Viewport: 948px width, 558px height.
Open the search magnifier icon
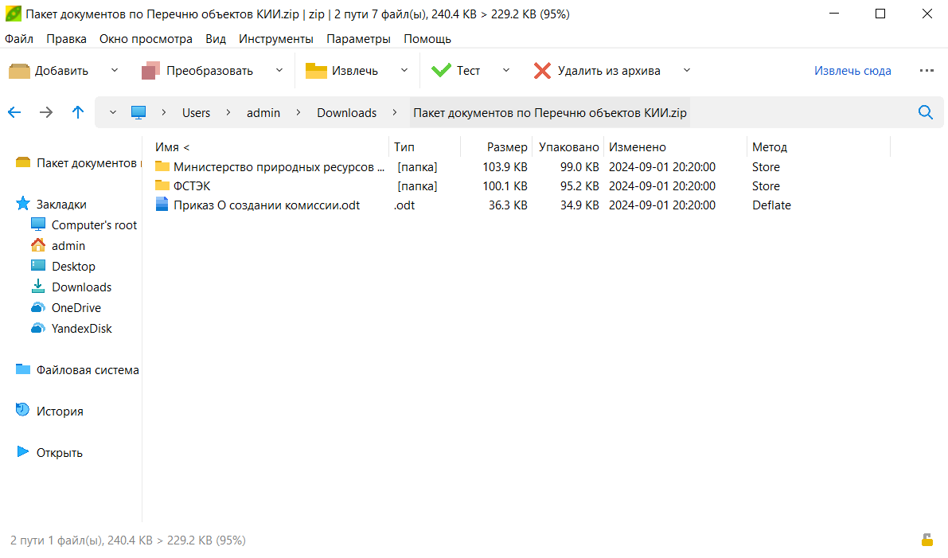coord(926,112)
